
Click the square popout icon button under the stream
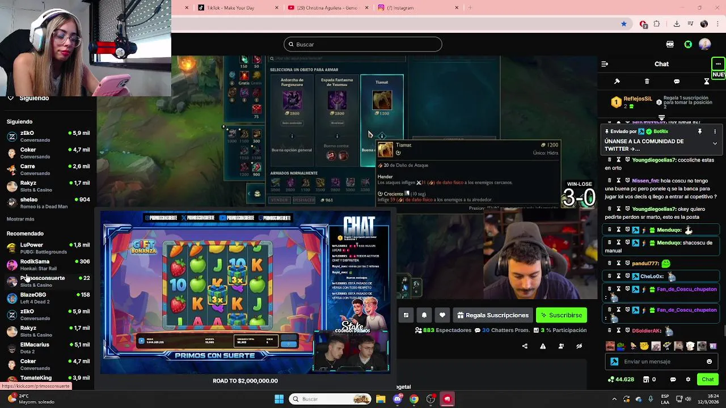pyautogui.click(x=406, y=315)
